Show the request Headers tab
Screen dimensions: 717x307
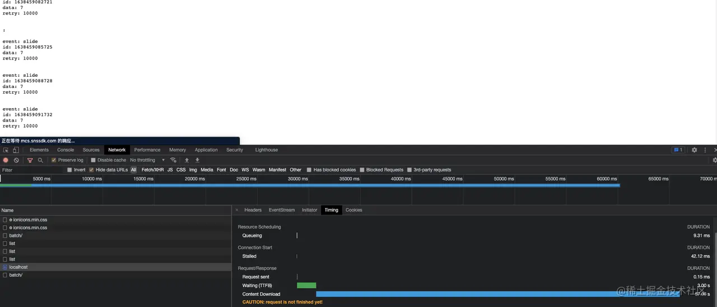(x=253, y=210)
